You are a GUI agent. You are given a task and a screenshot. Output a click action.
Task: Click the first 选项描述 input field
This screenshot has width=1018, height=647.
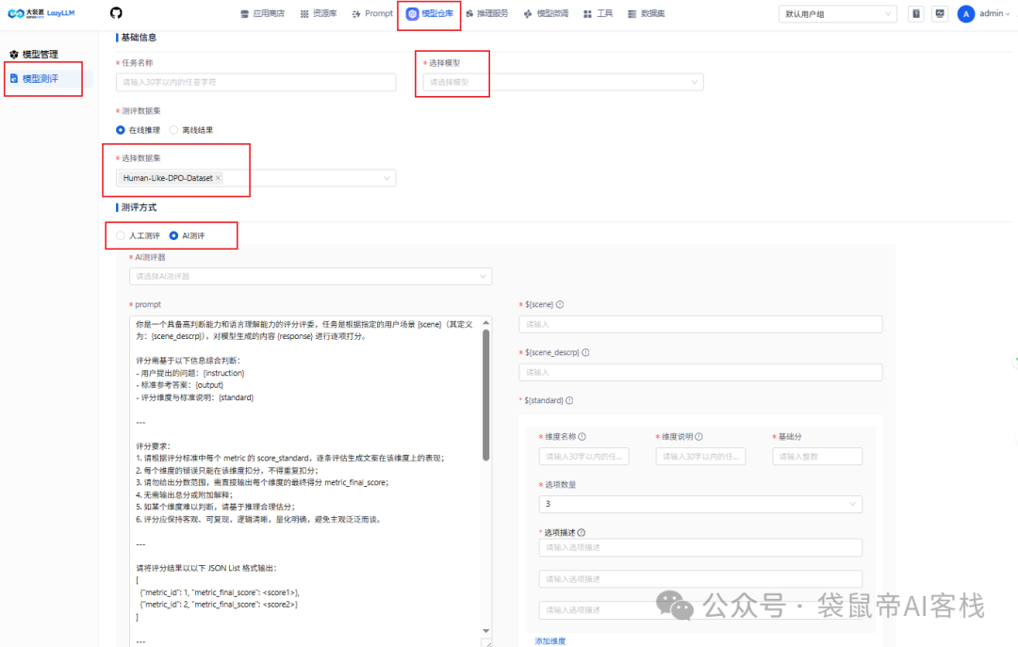[700, 548]
